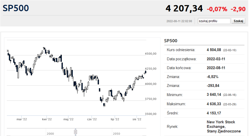Image resolution: width=249 pixels, height=136 pixels.
Task: Click the Zmiana value -6,52%
Action: 212,77
